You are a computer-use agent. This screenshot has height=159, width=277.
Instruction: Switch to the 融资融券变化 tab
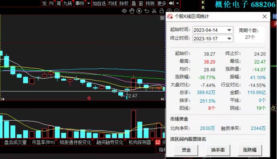pos(110,142)
